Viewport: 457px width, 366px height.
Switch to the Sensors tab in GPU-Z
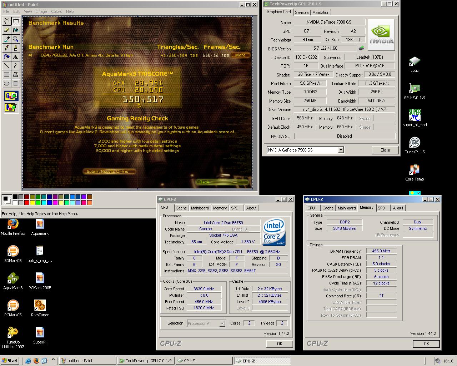click(x=302, y=13)
